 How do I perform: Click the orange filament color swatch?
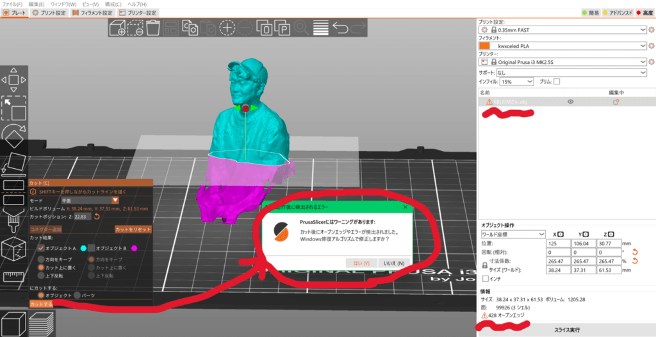[x=484, y=46]
